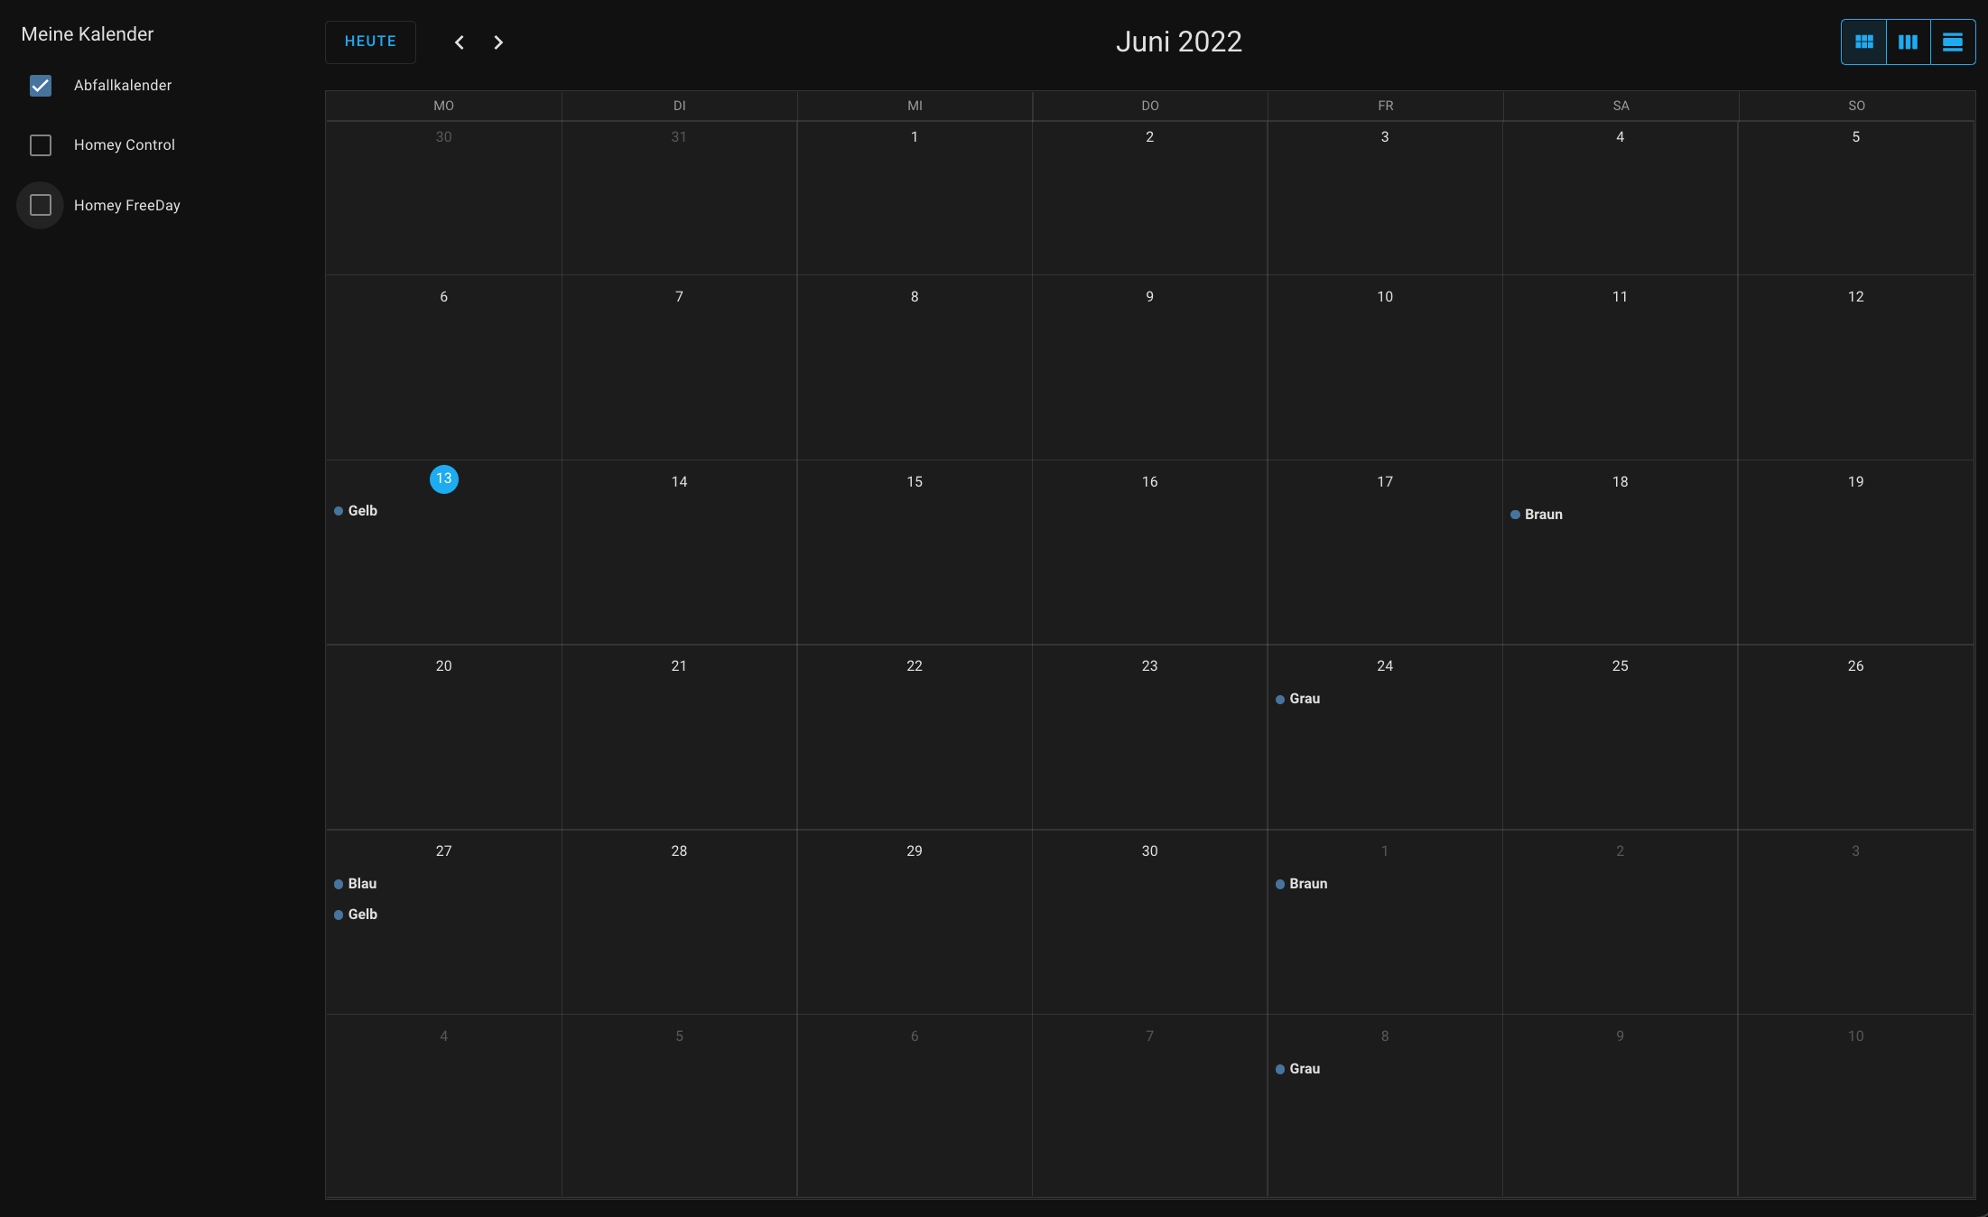This screenshot has height=1217, width=1988.
Task: Click day number 30 in June
Action: pyautogui.click(x=1149, y=851)
